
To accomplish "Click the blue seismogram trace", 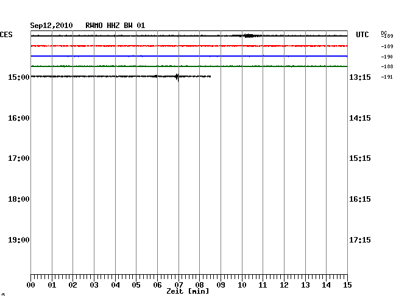I will click(x=189, y=56).
